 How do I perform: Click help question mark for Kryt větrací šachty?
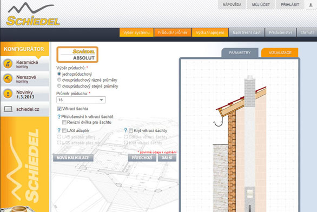coord(126,130)
